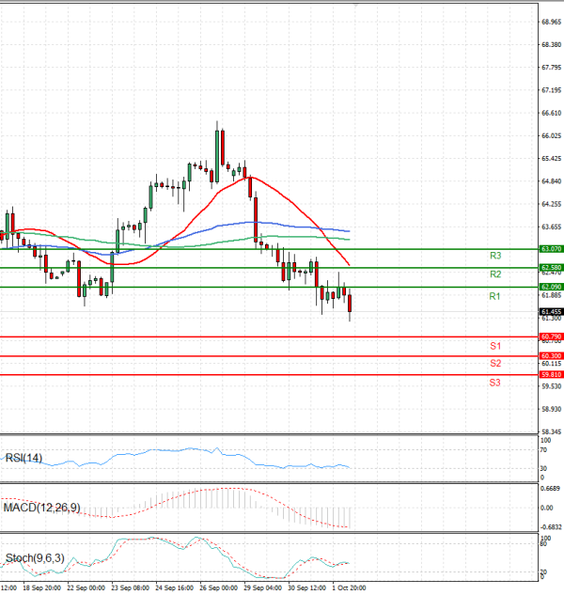Click the 23 Sep 08:00 time axis label
The width and height of the screenshot is (564, 595).
click(131, 587)
